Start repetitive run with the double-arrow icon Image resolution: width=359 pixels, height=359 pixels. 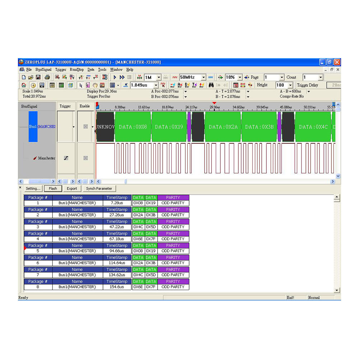click(122, 78)
